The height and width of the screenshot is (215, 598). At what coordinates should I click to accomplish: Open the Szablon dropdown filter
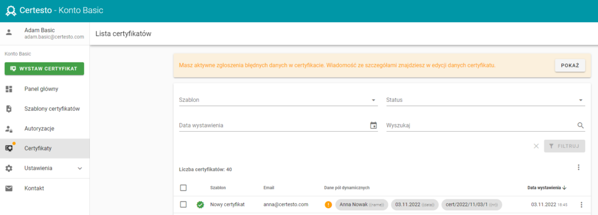pos(278,100)
